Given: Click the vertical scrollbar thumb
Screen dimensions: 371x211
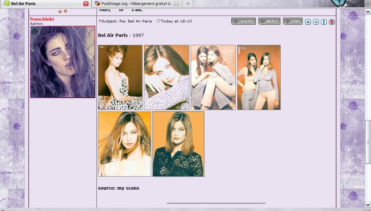Looking at the screenshot, I should point(368,142).
